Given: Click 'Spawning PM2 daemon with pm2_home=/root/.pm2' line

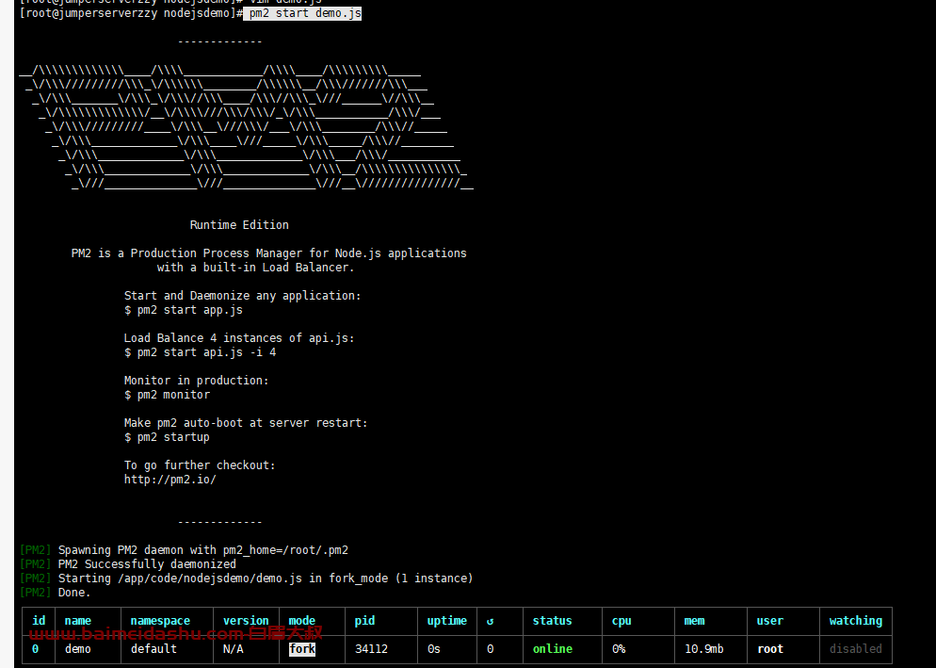Looking at the screenshot, I should click(x=203, y=549).
